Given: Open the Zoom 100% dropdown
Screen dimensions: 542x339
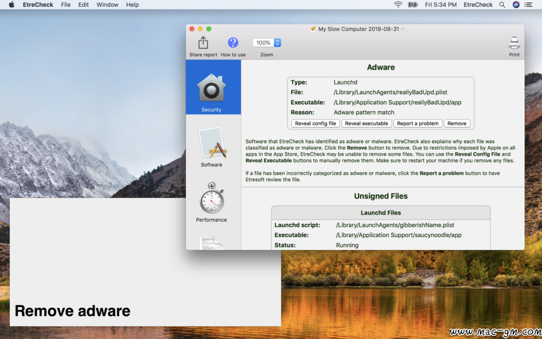Looking at the screenshot, I should click(266, 43).
